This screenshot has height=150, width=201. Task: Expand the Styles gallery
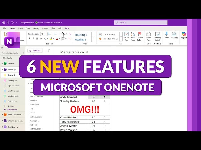pyautogui.click(x=93, y=37)
